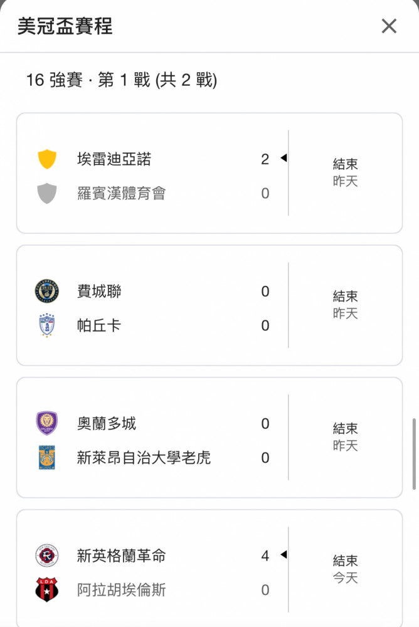Click the purple 奧蘭多城 lion crest
This screenshot has height=627, width=419.
tap(47, 423)
